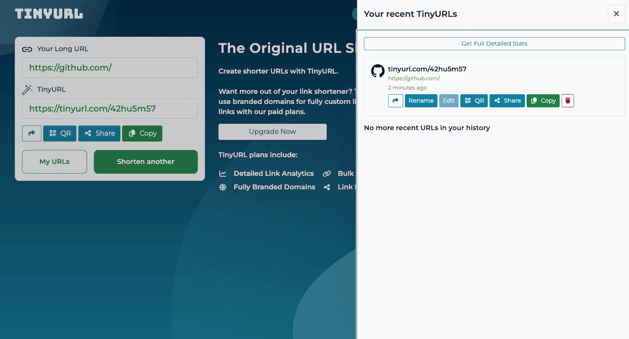Click the GitHub avatar in the recent URLs panel
The width and height of the screenshot is (629, 339).
pos(377,71)
